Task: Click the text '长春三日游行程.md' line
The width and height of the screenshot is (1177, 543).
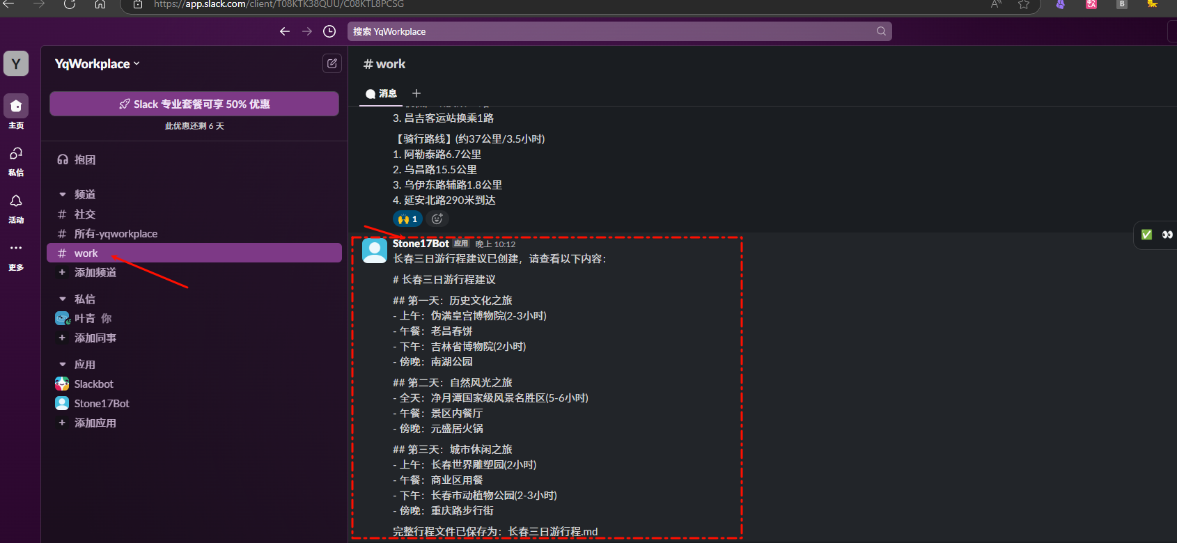Action: pos(553,532)
